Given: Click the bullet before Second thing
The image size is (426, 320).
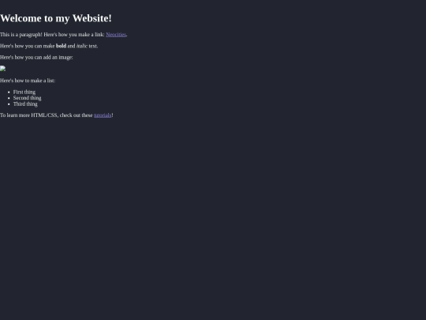Looking at the screenshot, I should click(9, 98).
